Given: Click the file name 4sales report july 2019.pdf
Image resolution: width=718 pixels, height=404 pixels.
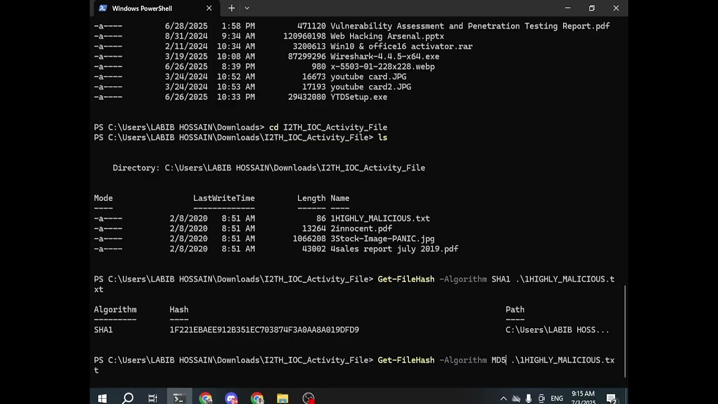Looking at the screenshot, I should [x=394, y=249].
